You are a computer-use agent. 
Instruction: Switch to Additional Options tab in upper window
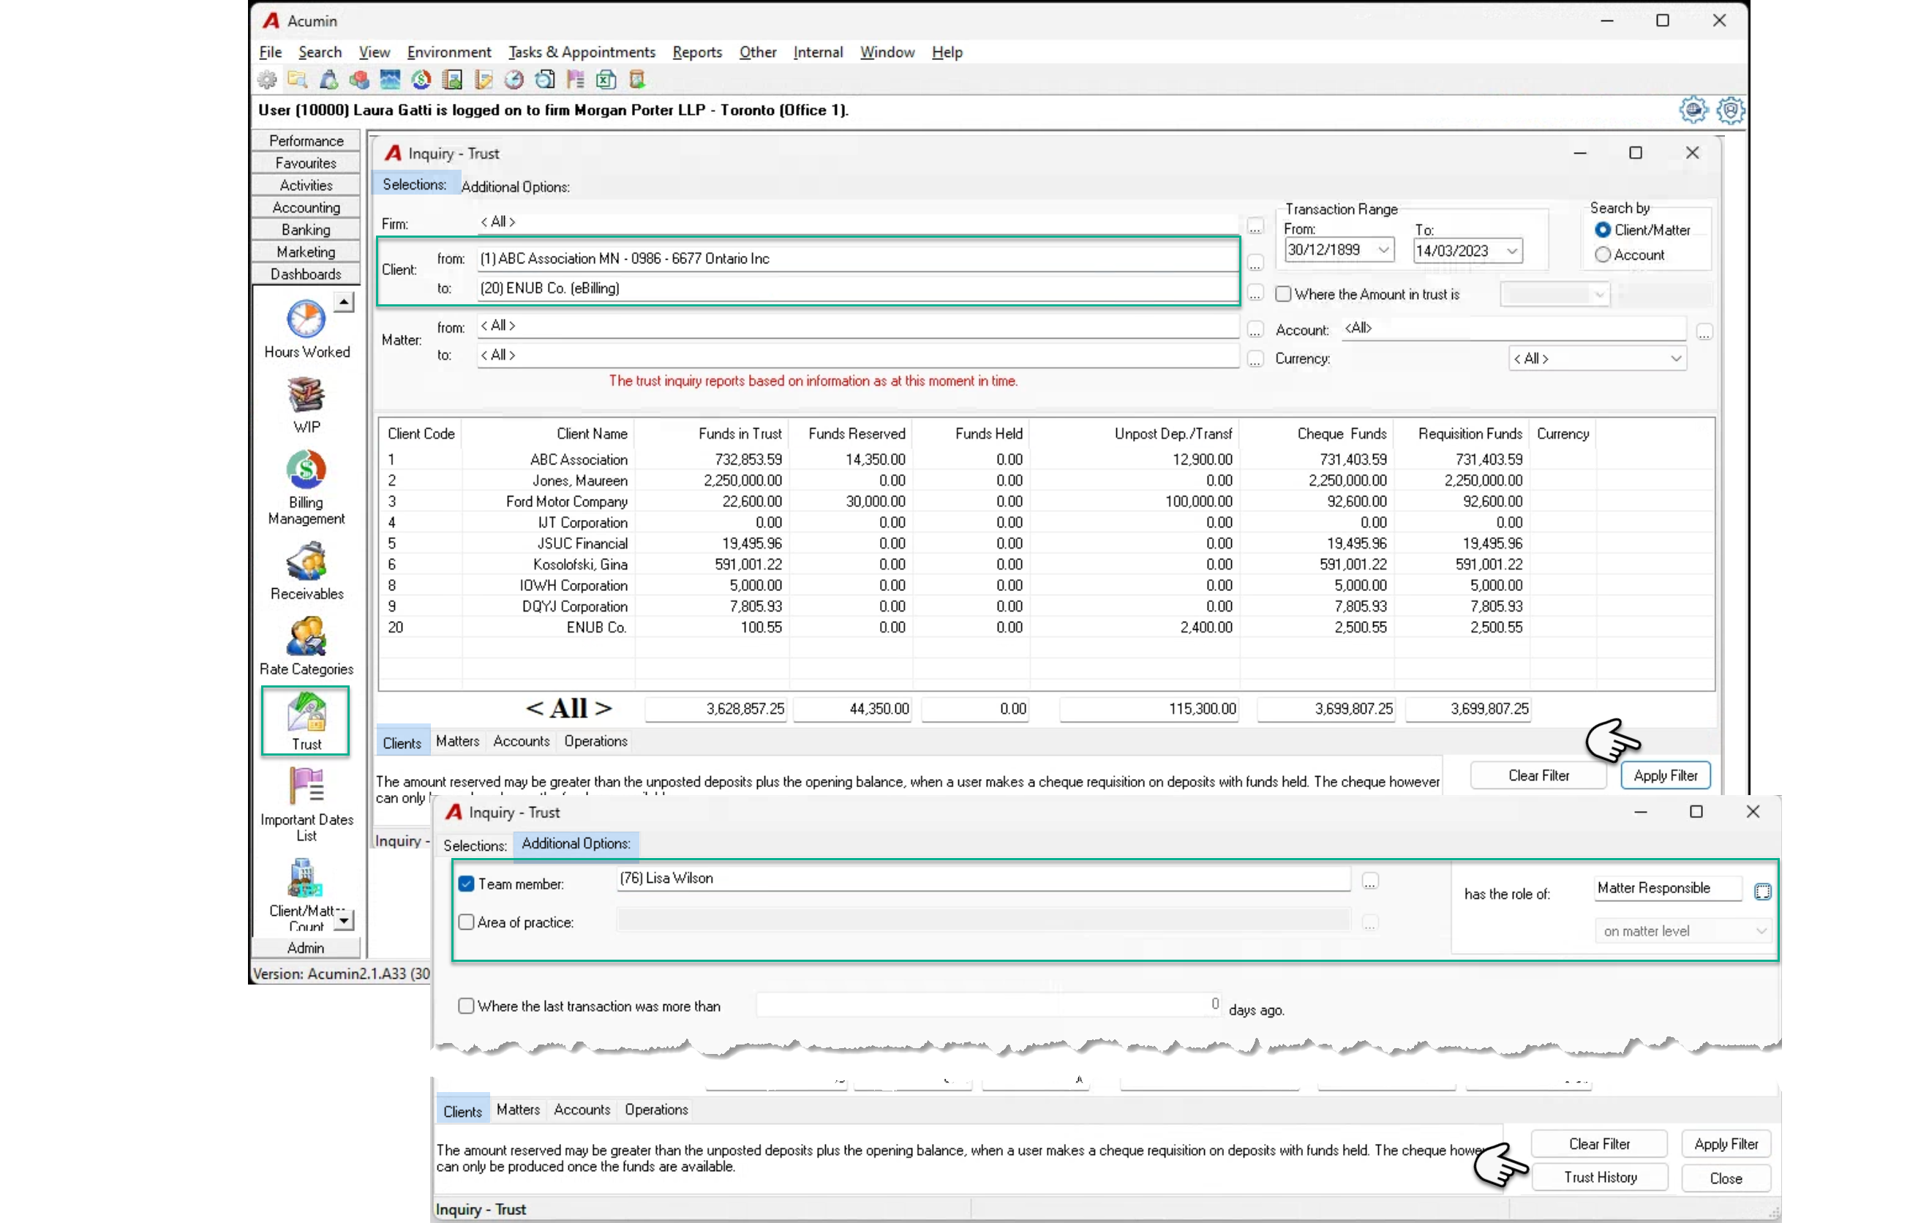point(515,187)
